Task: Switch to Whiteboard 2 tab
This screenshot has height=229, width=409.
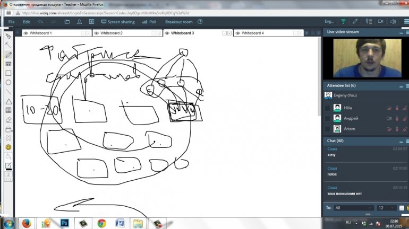Action: tap(112, 33)
